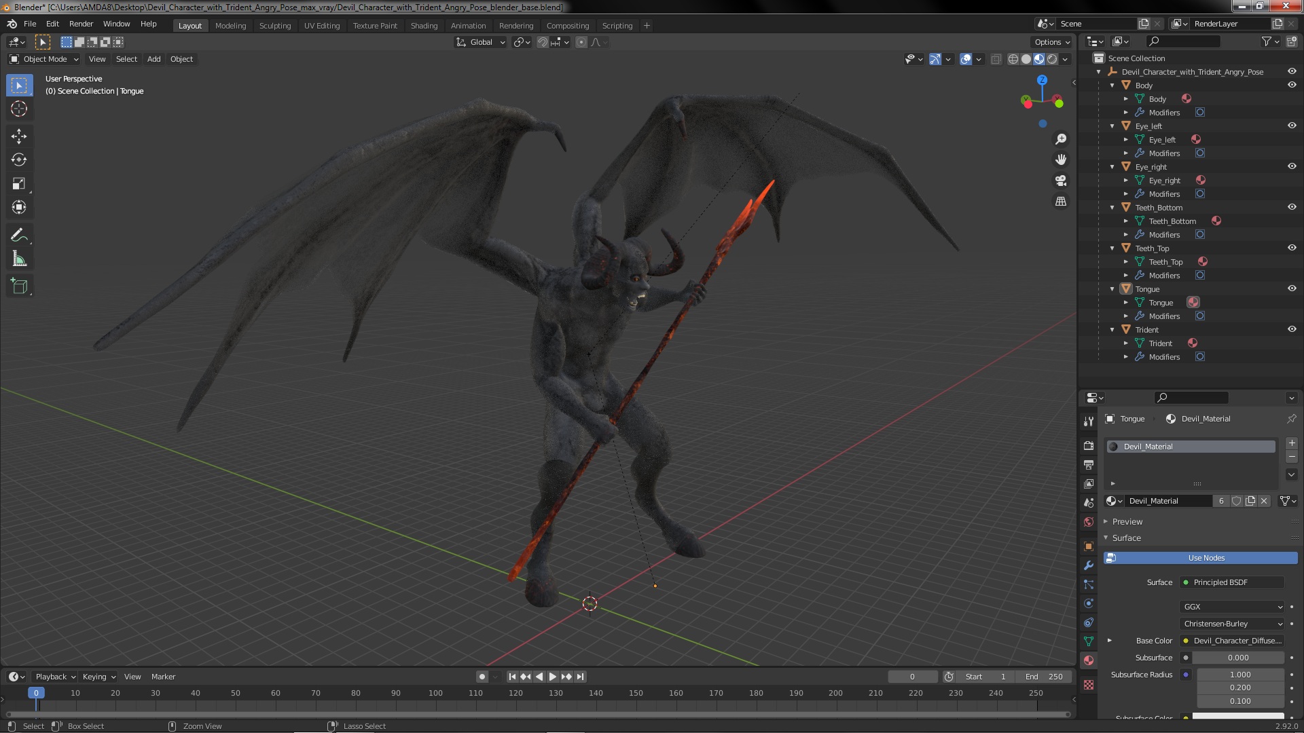Click the Subsurface value slider
The width and height of the screenshot is (1304, 733).
coord(1238,658)
